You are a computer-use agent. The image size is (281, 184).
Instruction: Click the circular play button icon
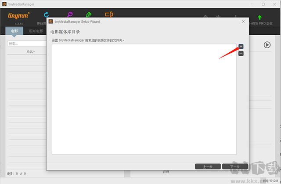(x=267, y=45)
